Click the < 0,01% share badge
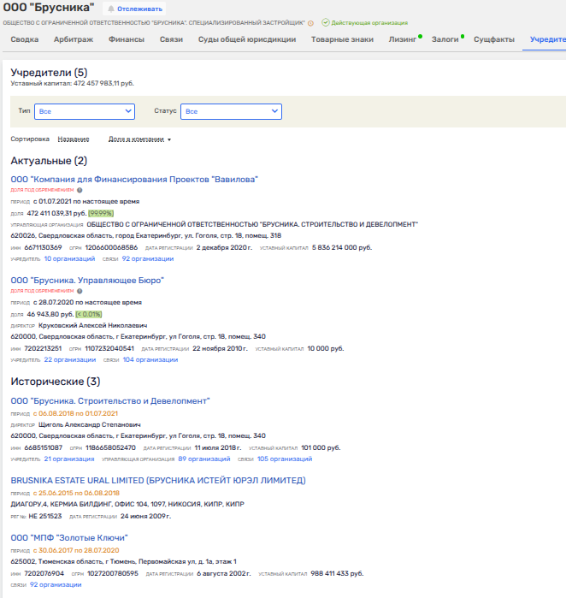 pos(88,314)
